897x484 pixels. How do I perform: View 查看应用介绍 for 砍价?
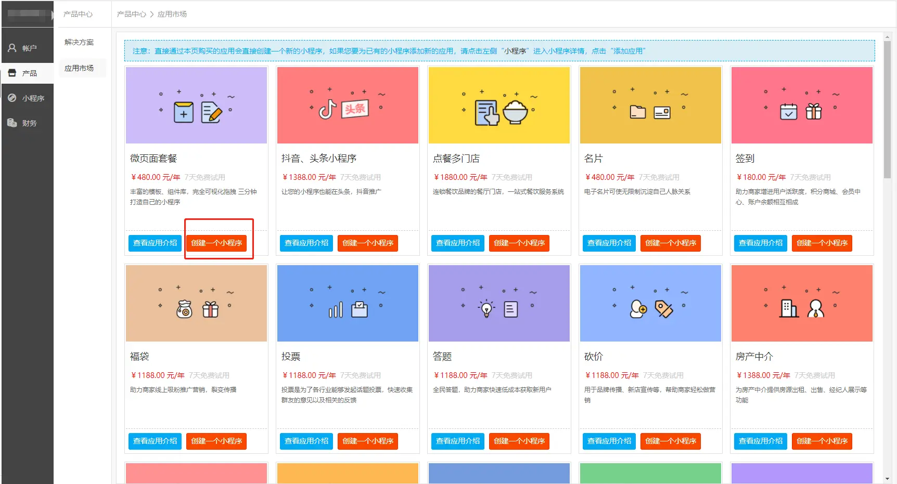coord(609,441)
